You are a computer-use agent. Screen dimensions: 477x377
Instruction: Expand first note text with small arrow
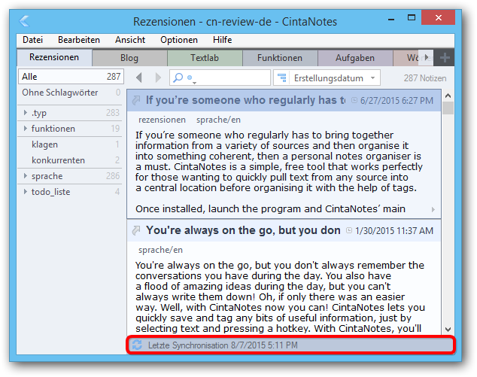point(433,209)
